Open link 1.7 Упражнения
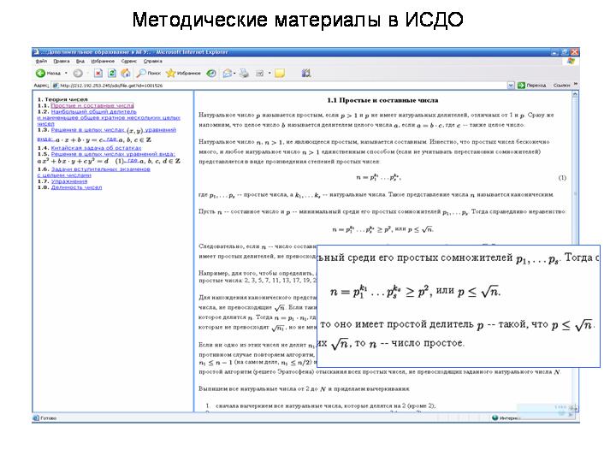The width and height of the screenshot is (616, 462). (x=69, y=181)
